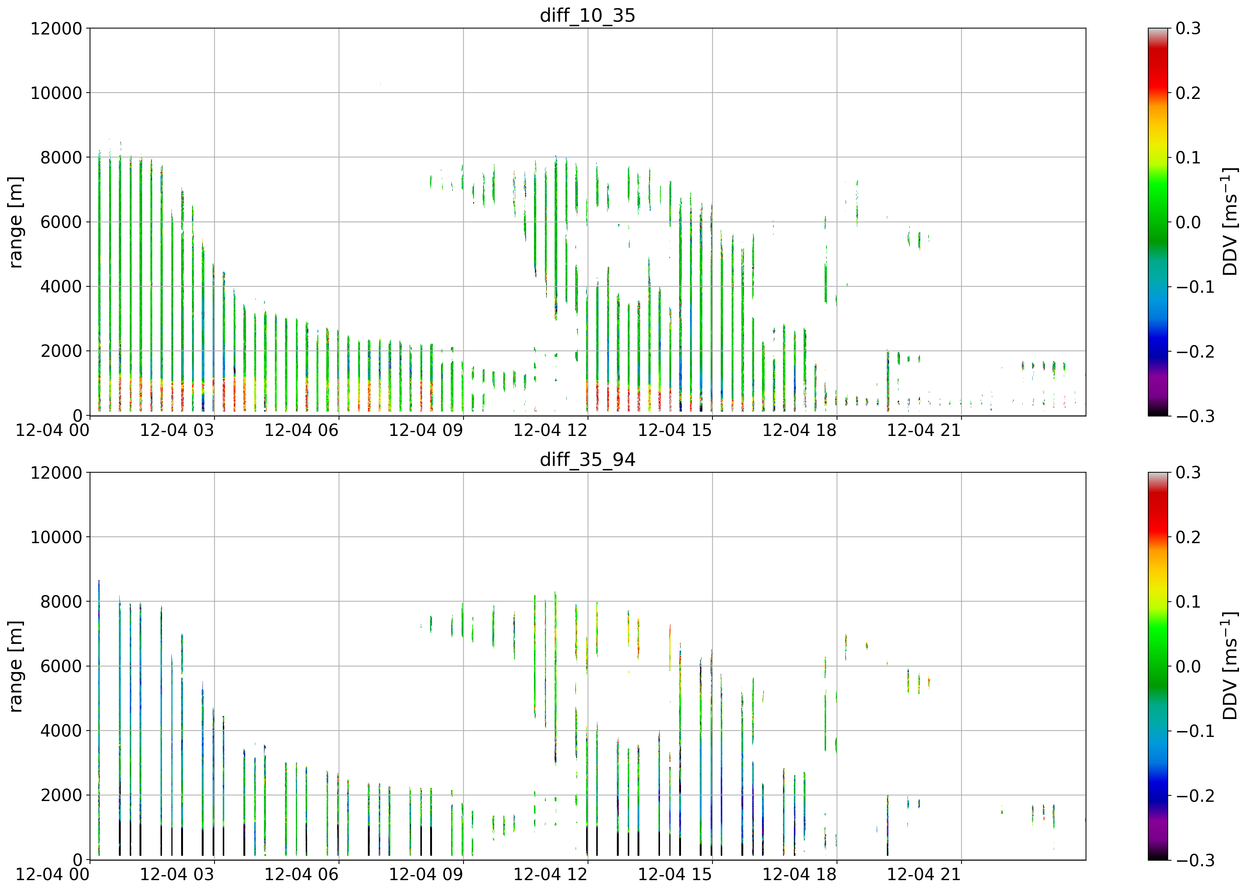This screenshot has height=891, width=1248.
Task: Click the 6000 range tick in diff_10_35 plot
Action: pyautogui.click(x=61, y=222)
